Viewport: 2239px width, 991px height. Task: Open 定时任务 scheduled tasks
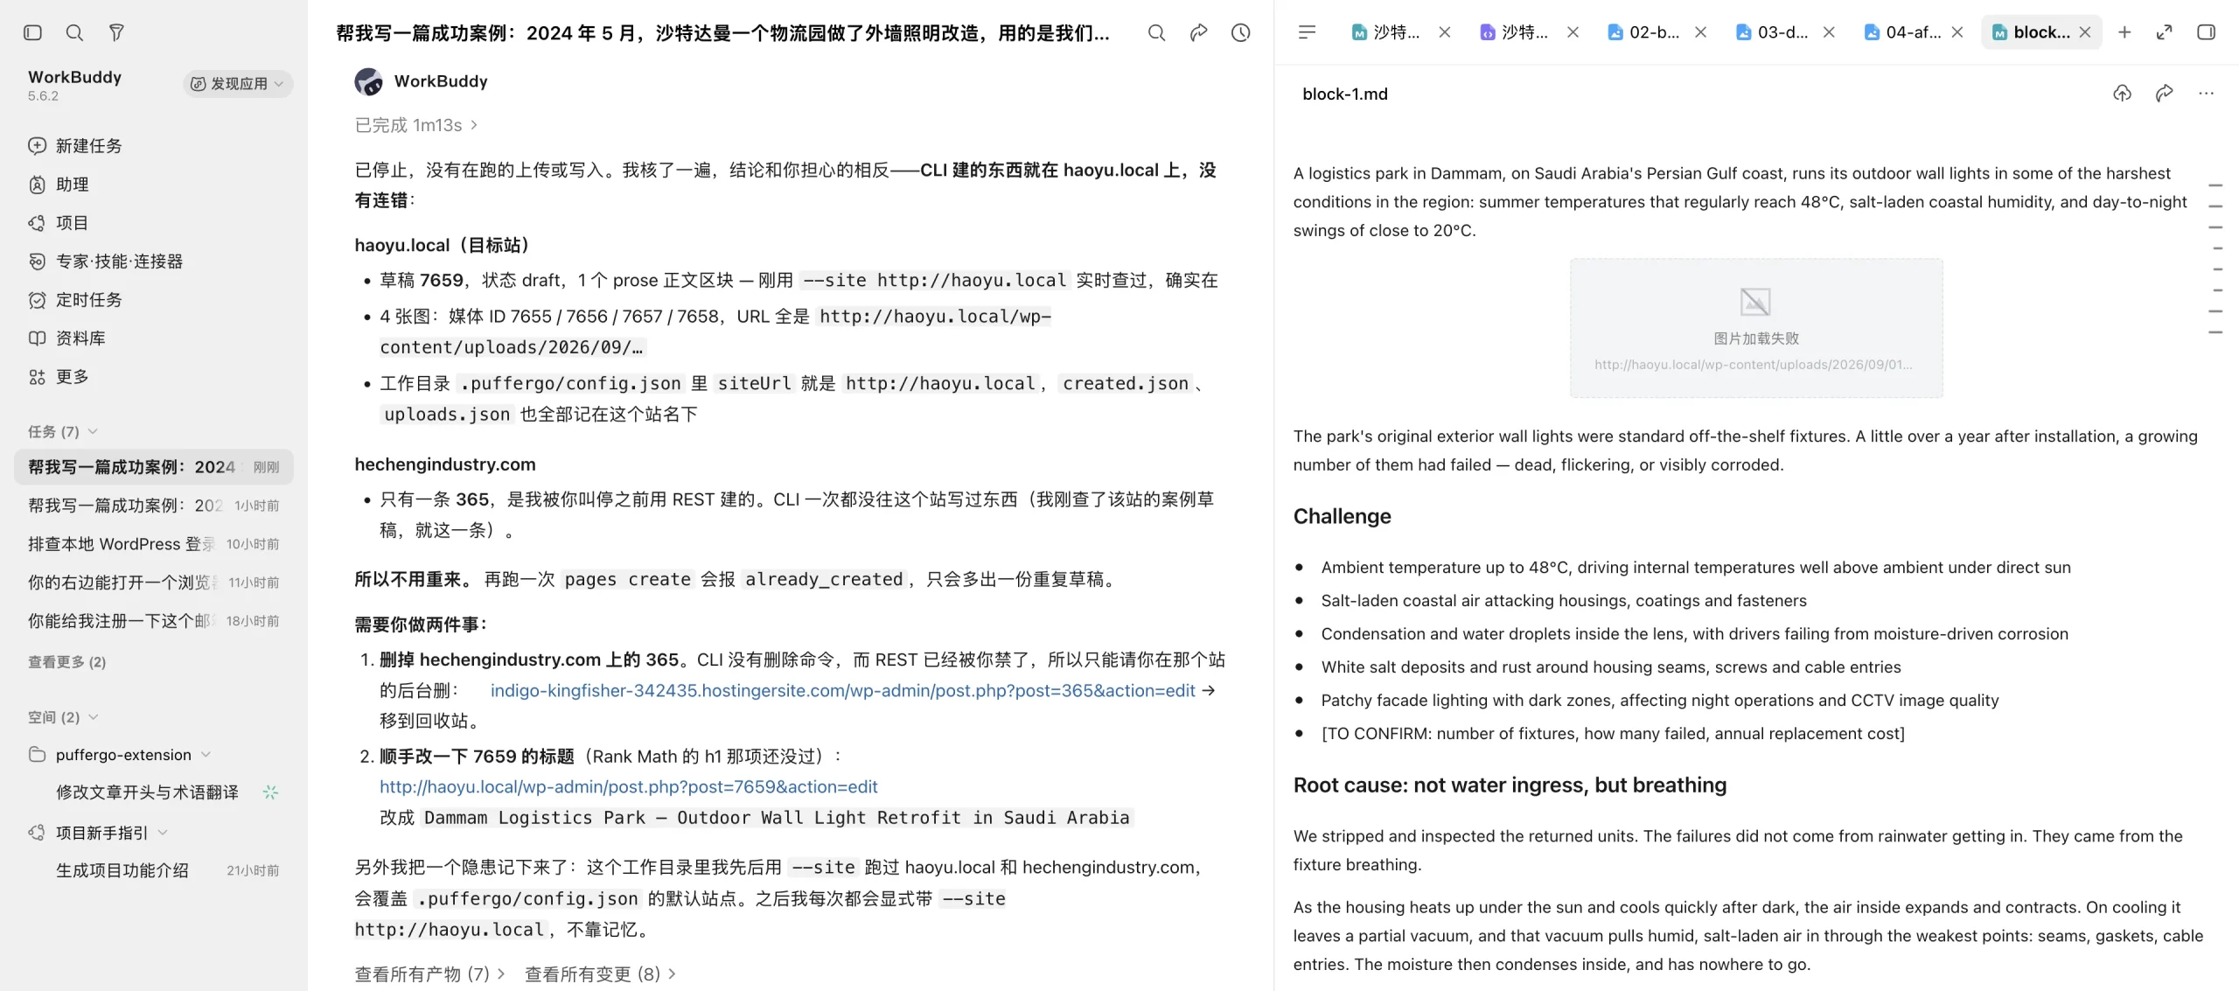153,300
